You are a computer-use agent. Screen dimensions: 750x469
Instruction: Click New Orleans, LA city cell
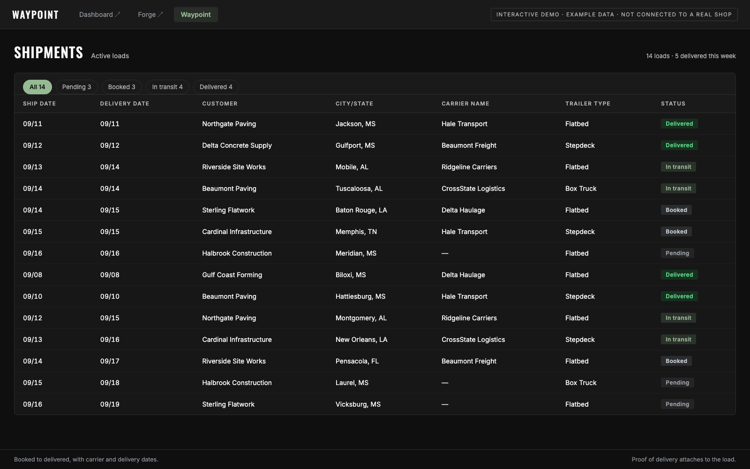pyautogui.click(x=361, y=340)
